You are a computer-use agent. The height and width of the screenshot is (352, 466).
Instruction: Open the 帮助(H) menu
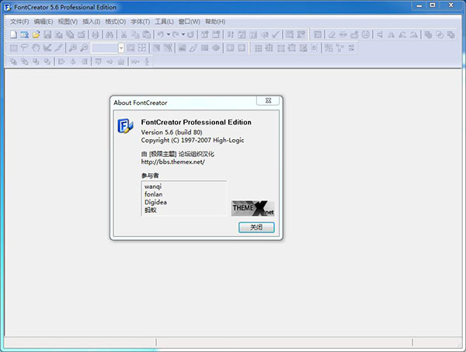[x=215, y=22]
